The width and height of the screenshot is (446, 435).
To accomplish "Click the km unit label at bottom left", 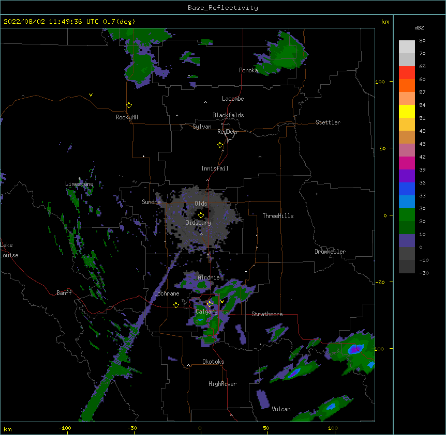I will click(8, 429).
